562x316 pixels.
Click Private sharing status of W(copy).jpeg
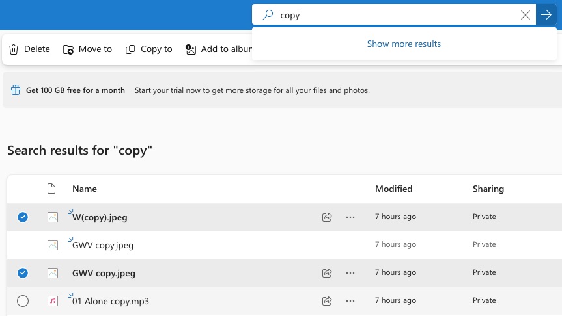(485, 217)
